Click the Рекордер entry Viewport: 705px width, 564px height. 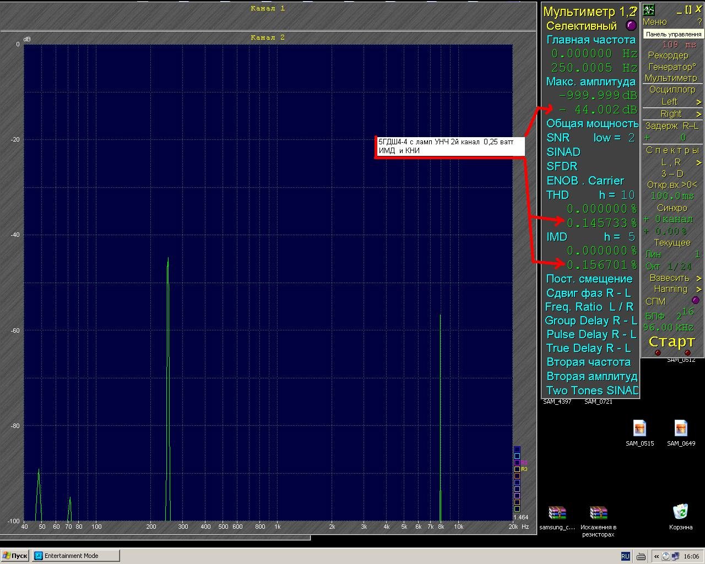(x=668, y=55)
